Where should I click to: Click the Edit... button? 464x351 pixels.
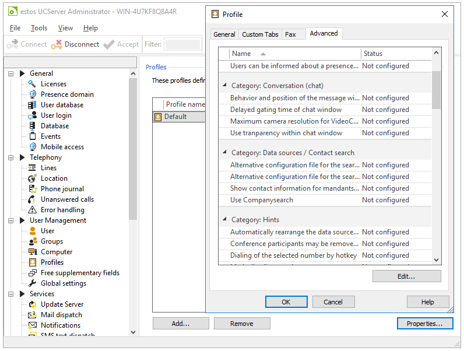[406, 276]
